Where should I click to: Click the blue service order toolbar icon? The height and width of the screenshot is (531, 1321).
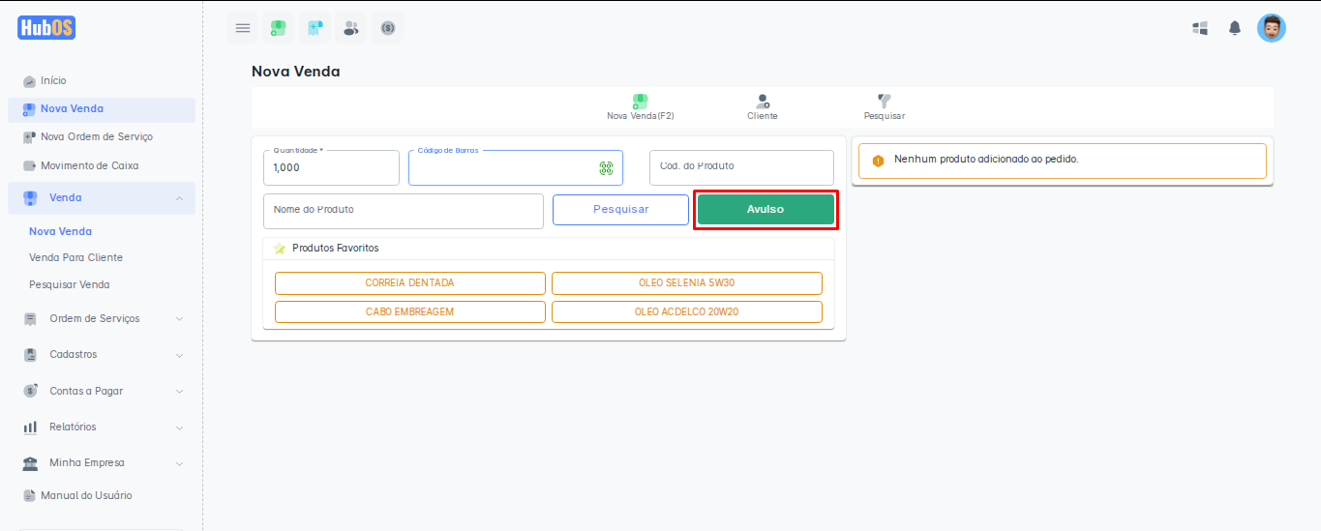(315, 28)
